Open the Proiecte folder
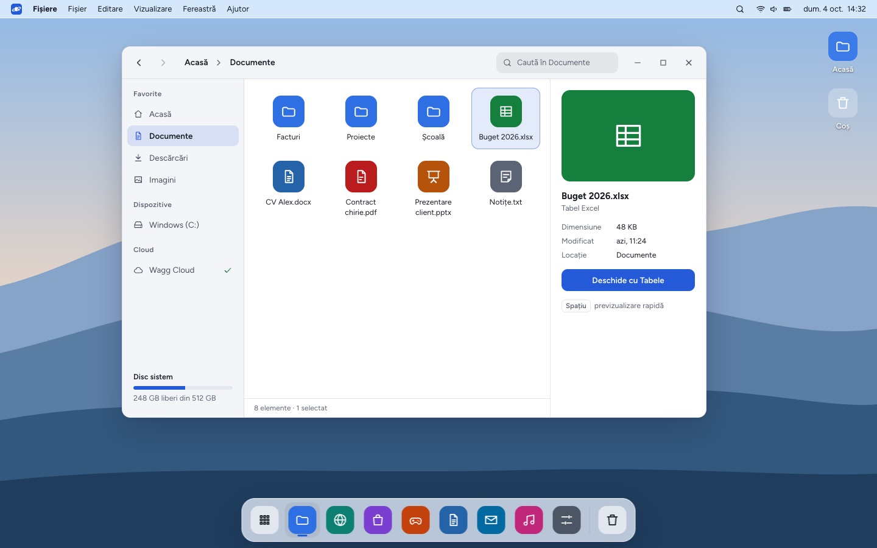This screenshot has width=877, height=548. [361, 118]
